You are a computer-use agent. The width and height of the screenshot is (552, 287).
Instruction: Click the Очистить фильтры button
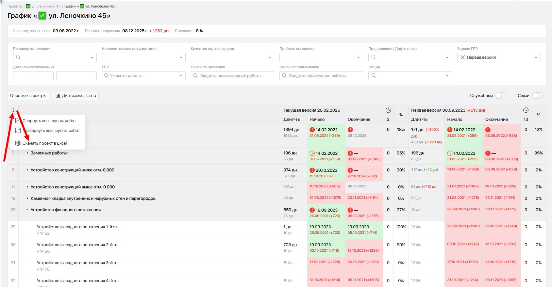[x=28, y=96]
